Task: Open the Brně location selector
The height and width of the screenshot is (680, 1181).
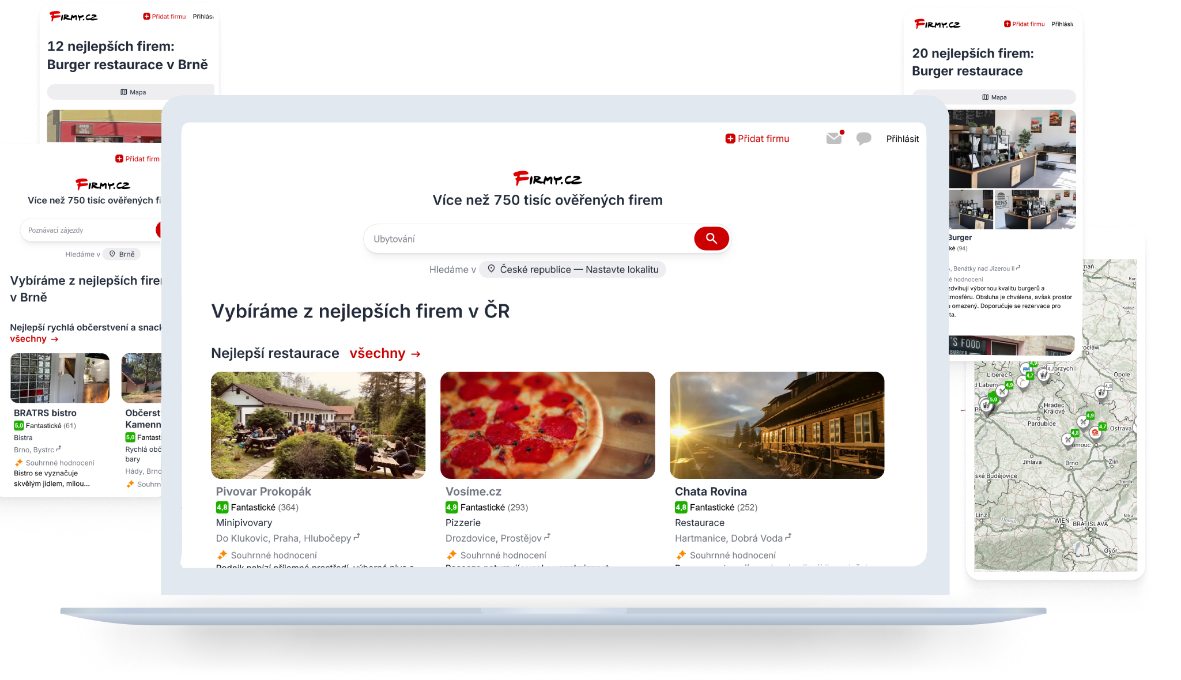Action: click(122, 254)
